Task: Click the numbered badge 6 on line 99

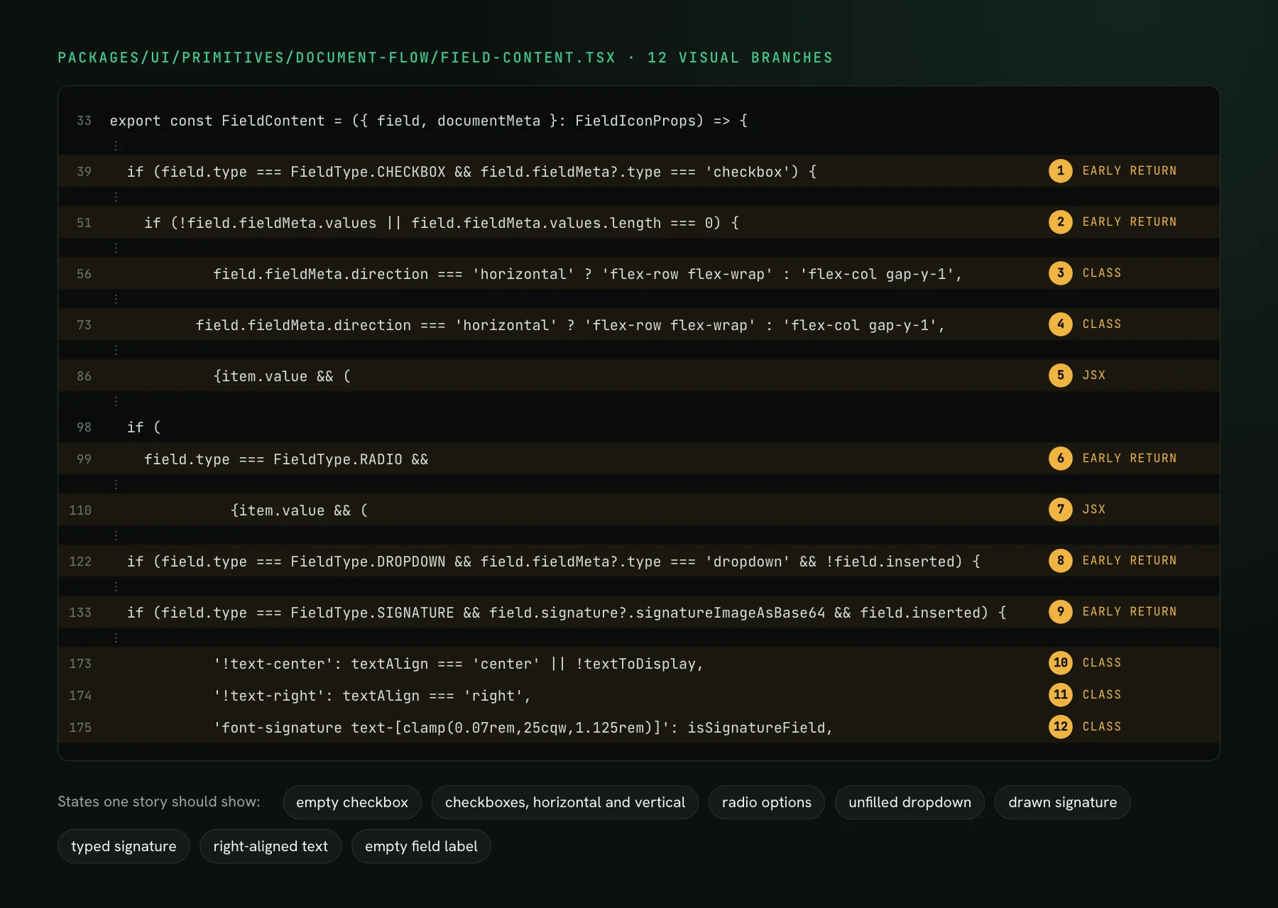Action: [x=1060, y=458]
